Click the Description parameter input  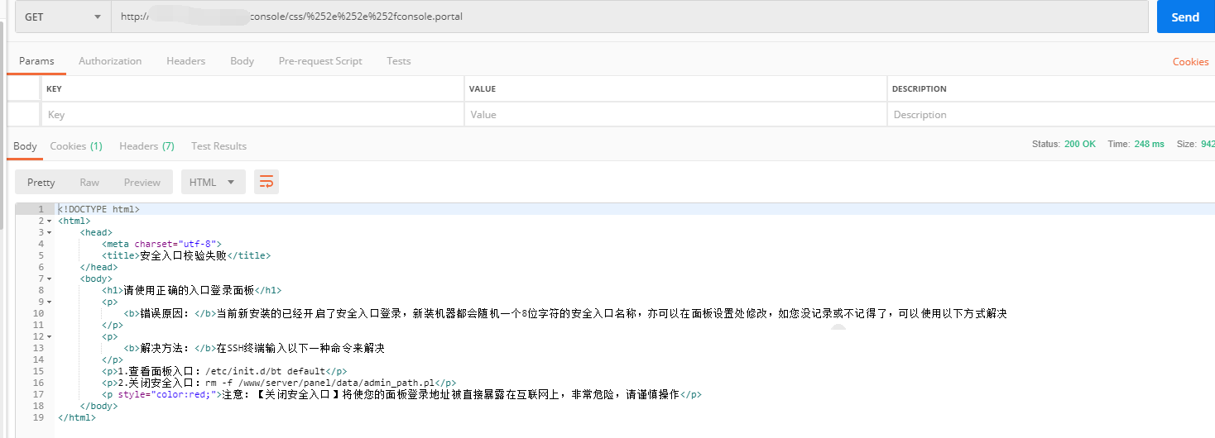tap(1051, 115)
